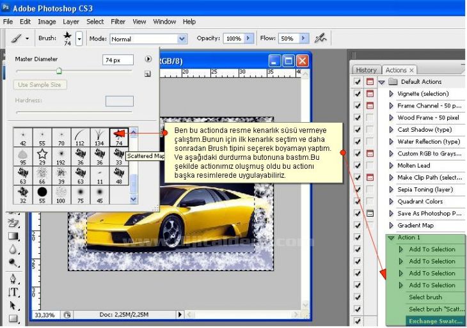Screen dimensions: 467x328
Task: Open the File menu
Action: [8, 22]
